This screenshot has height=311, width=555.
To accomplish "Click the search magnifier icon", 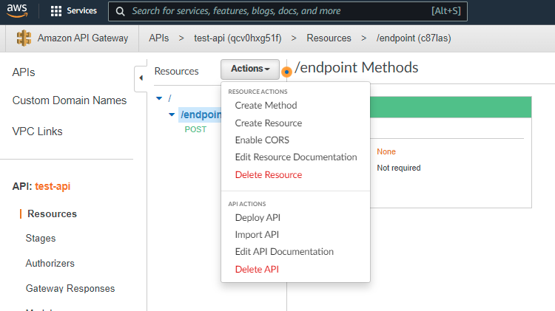I will pos(120,12).
